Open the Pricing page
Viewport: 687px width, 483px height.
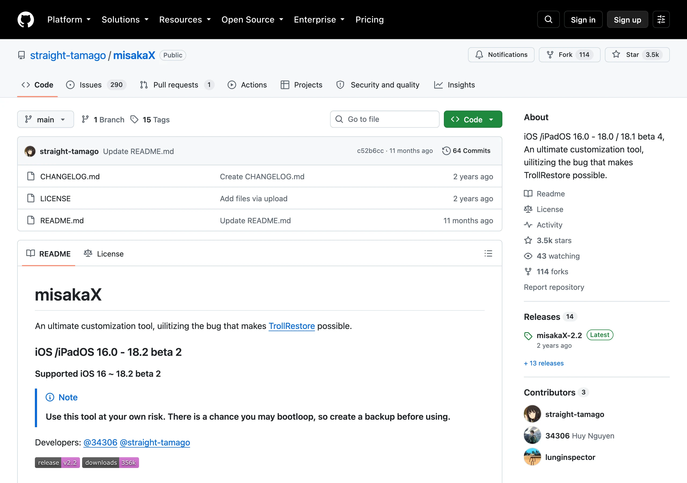[x=370, y=19]
